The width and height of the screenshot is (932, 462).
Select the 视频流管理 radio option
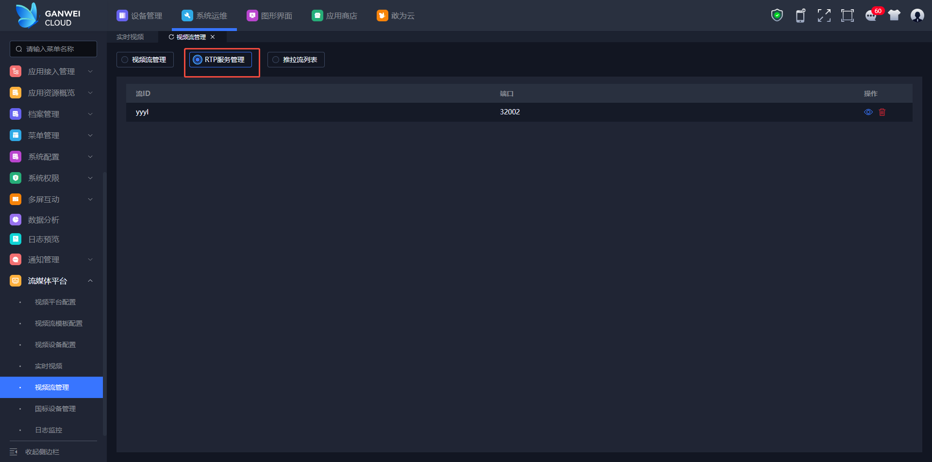pos(145,60)
